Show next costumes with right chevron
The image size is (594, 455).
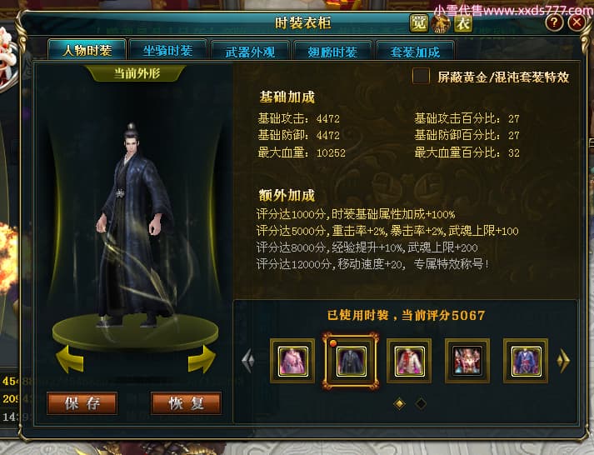[x=563, y=360]
